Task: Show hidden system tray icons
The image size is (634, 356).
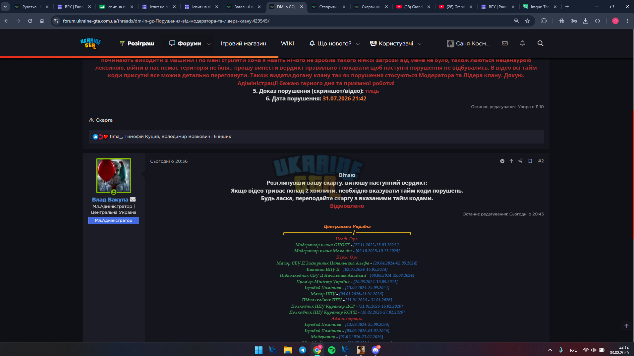Action: coord(550,350)
